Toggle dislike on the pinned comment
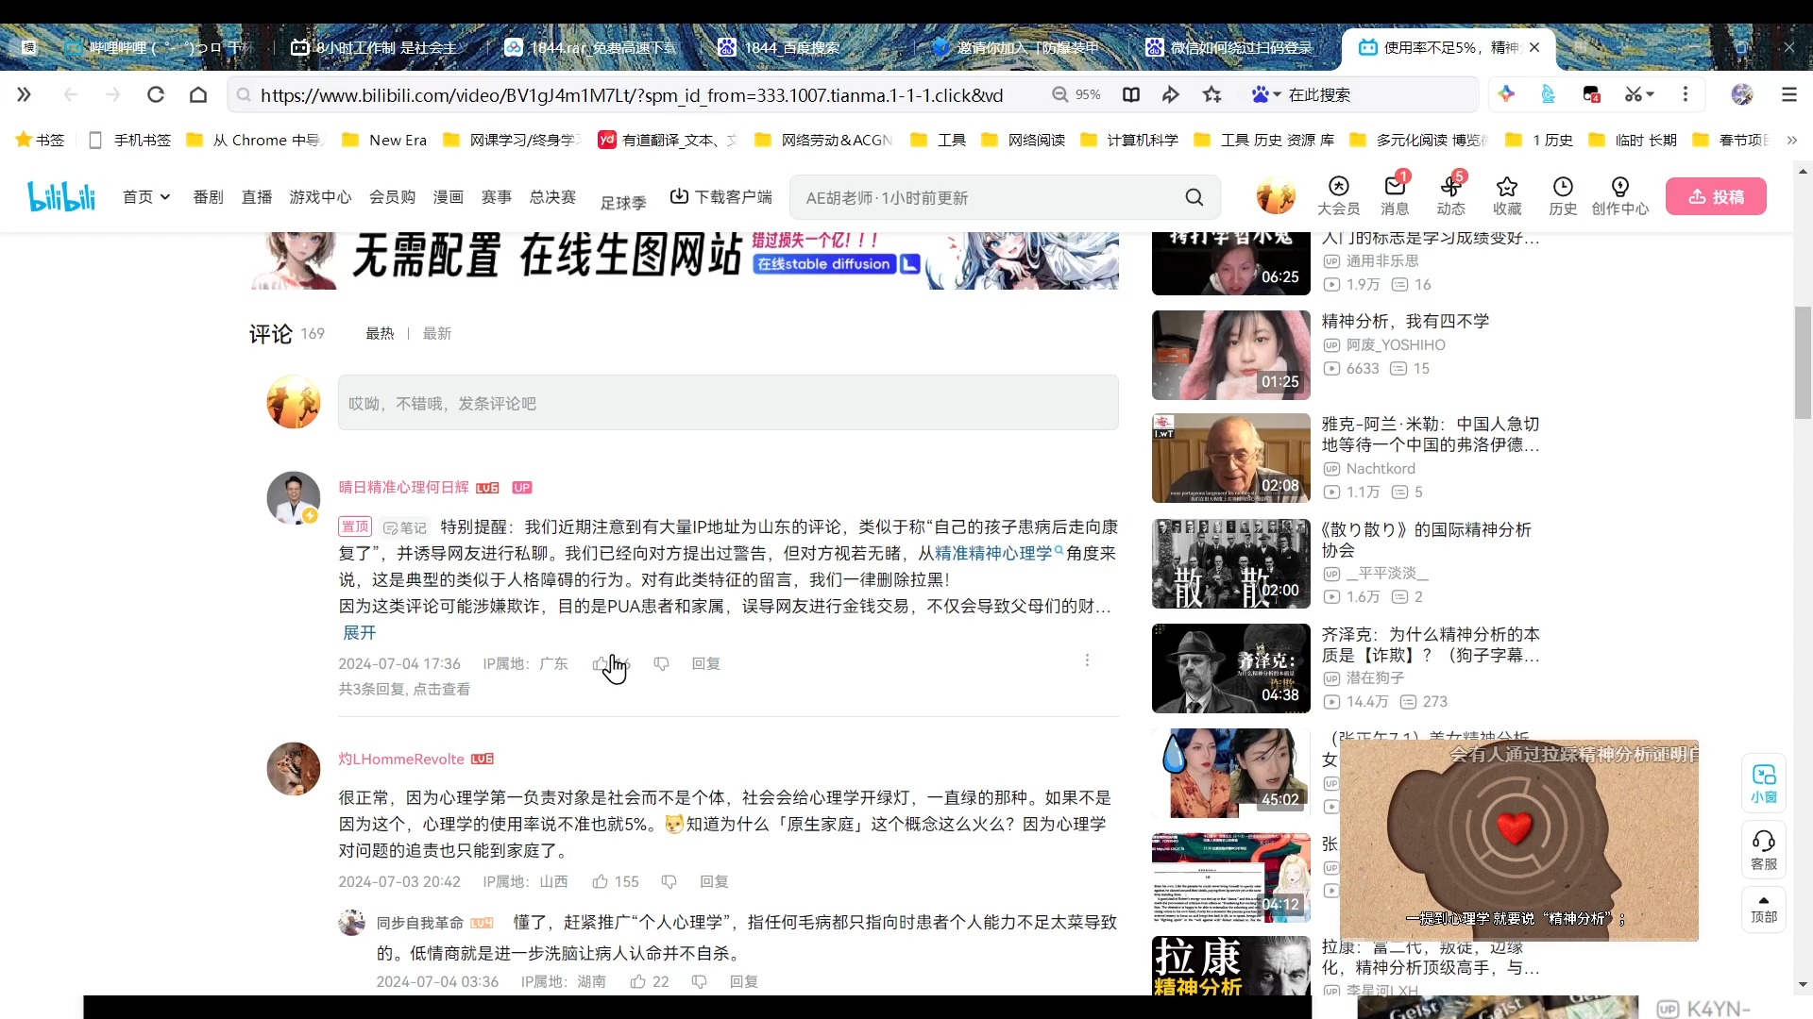 pyautogui.click(x=662, y=663)
